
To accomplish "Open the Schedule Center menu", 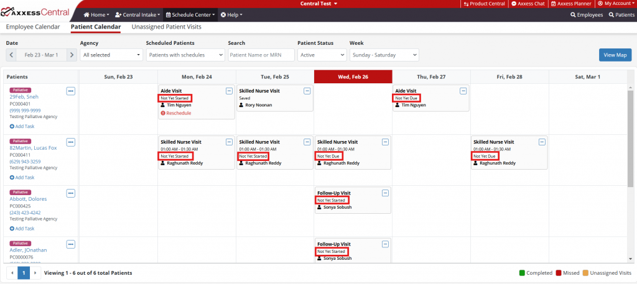I will tap(190, 14).
